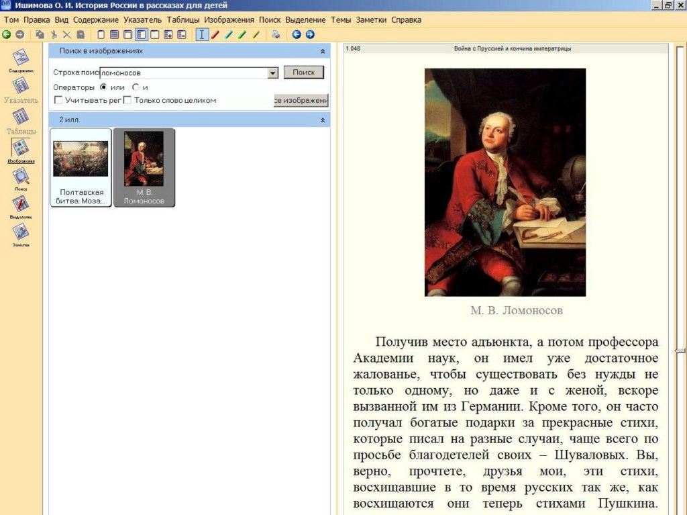Open the Том menu

11,19
